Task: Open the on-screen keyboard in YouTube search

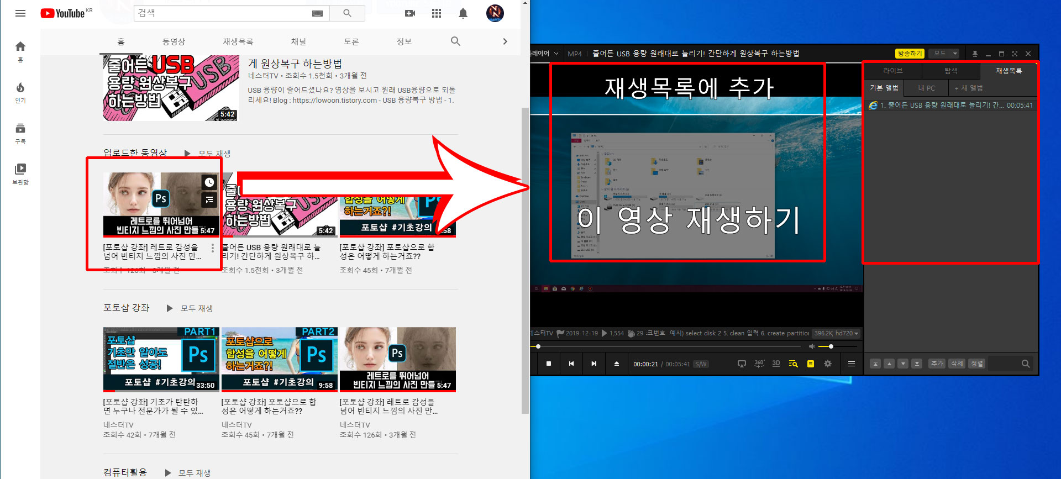Action: [x=317, y=13]
